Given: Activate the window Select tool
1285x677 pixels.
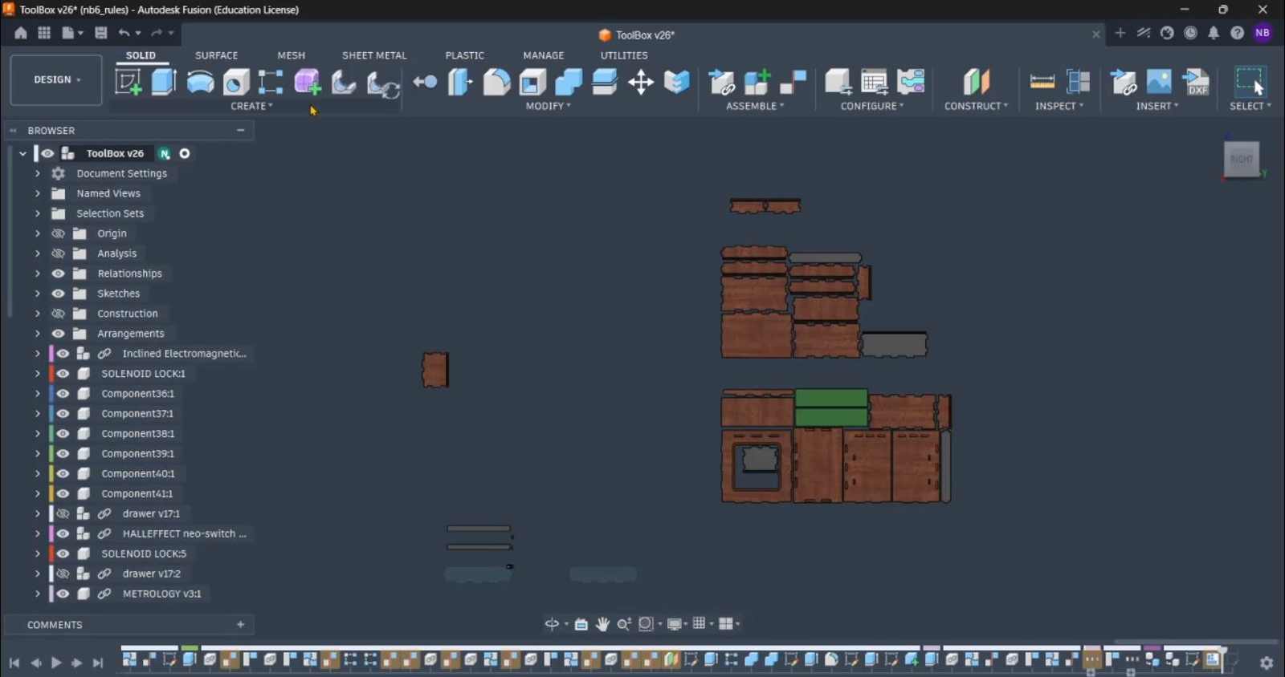Looking at the screenshot, I should pos(1250,82).
